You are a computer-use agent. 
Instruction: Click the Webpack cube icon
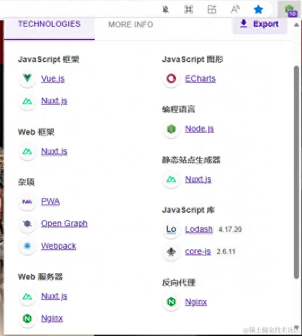[27, 246]
